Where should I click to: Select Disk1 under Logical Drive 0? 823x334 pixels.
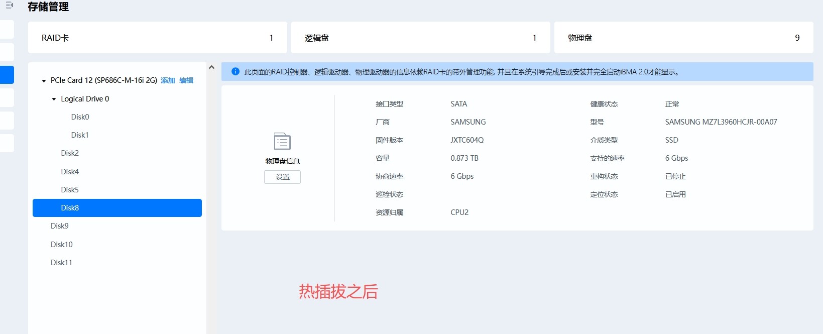tap(80, 135)
